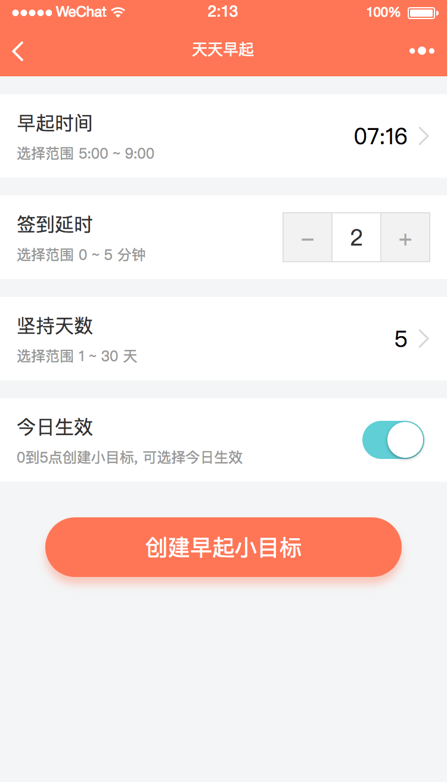
Task: Tap the minus button for 签到延时
Action: click(x=308, y=238)
